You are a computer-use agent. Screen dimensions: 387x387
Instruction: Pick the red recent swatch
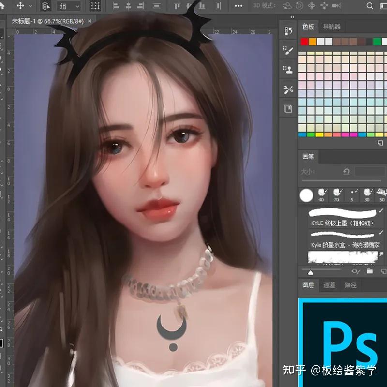304,42
